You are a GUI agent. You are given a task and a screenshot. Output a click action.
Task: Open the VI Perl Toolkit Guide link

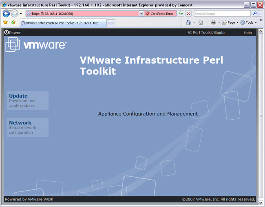(205, 33)
